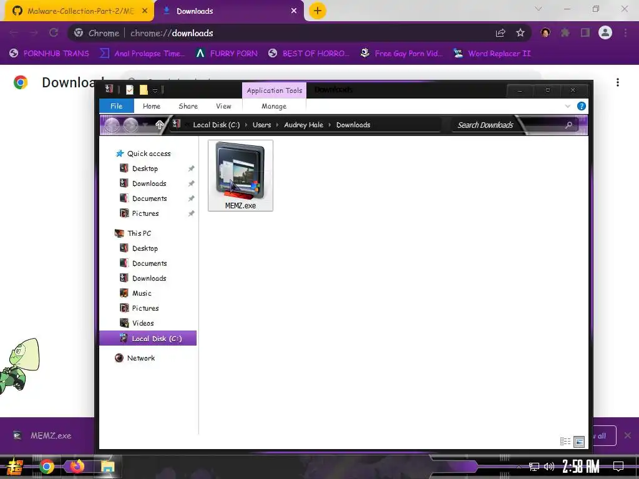Select Local Disk (C:) in the navigation pane
This screenshot has width=639, height=479.
tap(148, 339)
